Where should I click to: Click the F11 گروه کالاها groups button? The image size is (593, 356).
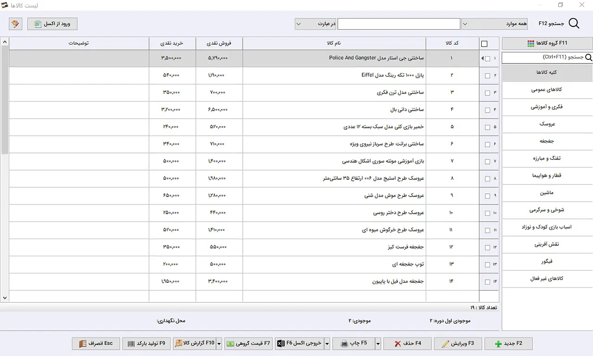(x=548, y=43)
